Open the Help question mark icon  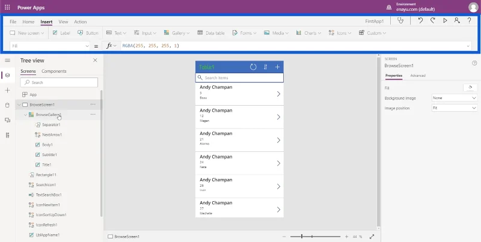(x=470, y=20)
